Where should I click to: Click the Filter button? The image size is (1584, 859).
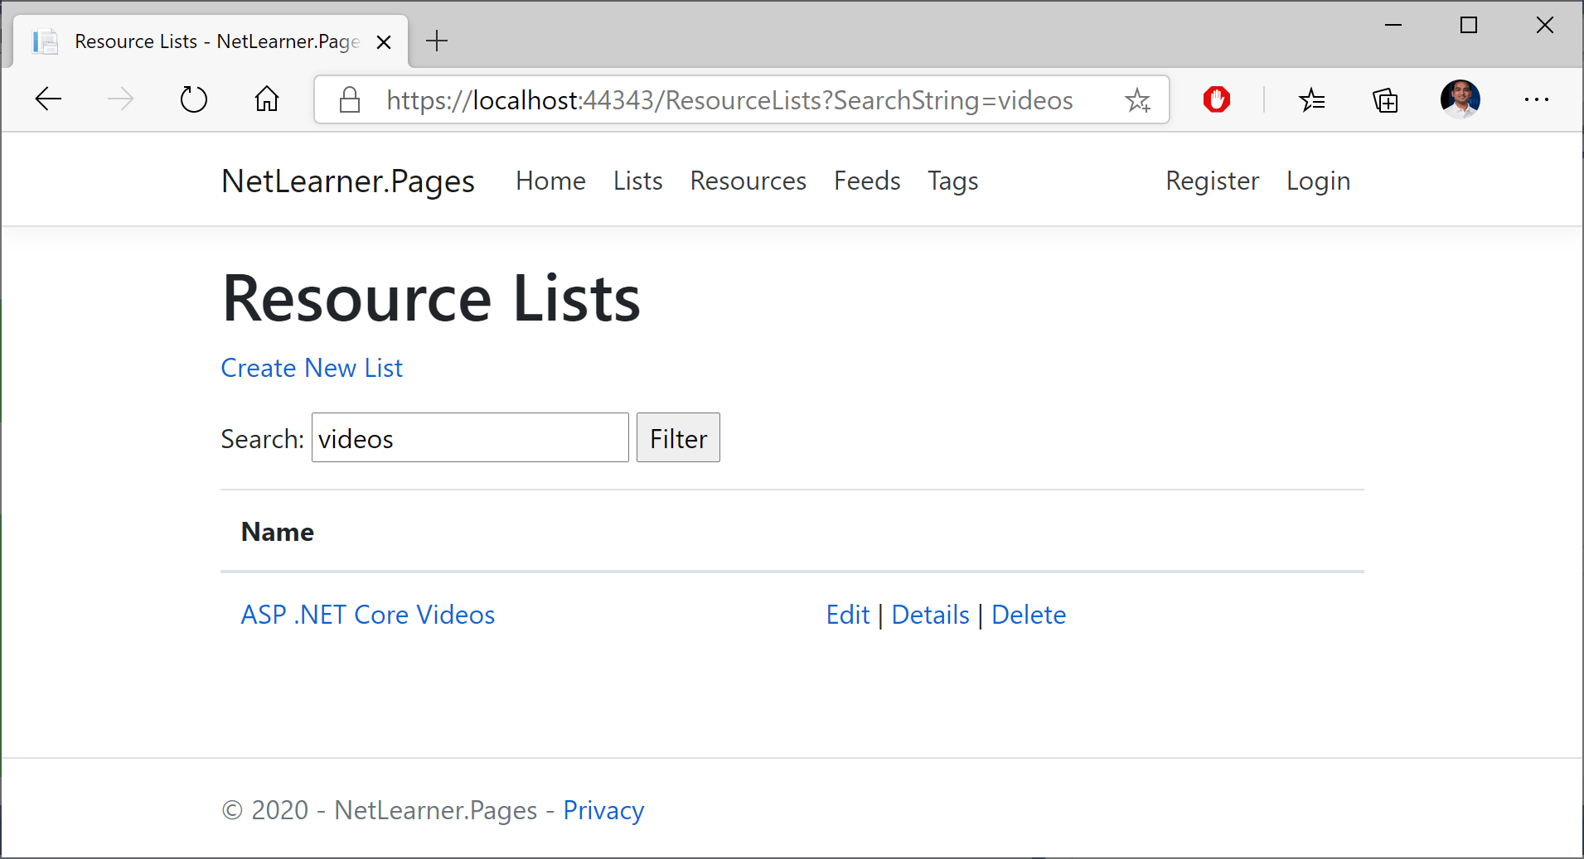[x=678, y=437]
